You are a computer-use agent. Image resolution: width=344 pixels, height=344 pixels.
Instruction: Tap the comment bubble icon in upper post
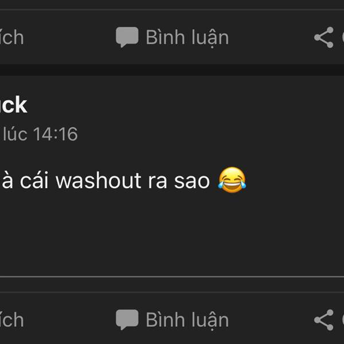[x=127, y=37]
